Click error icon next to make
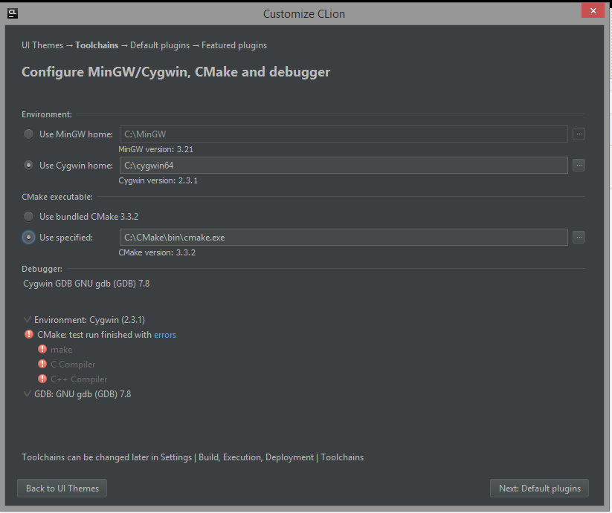 click(x=42, y=350)
